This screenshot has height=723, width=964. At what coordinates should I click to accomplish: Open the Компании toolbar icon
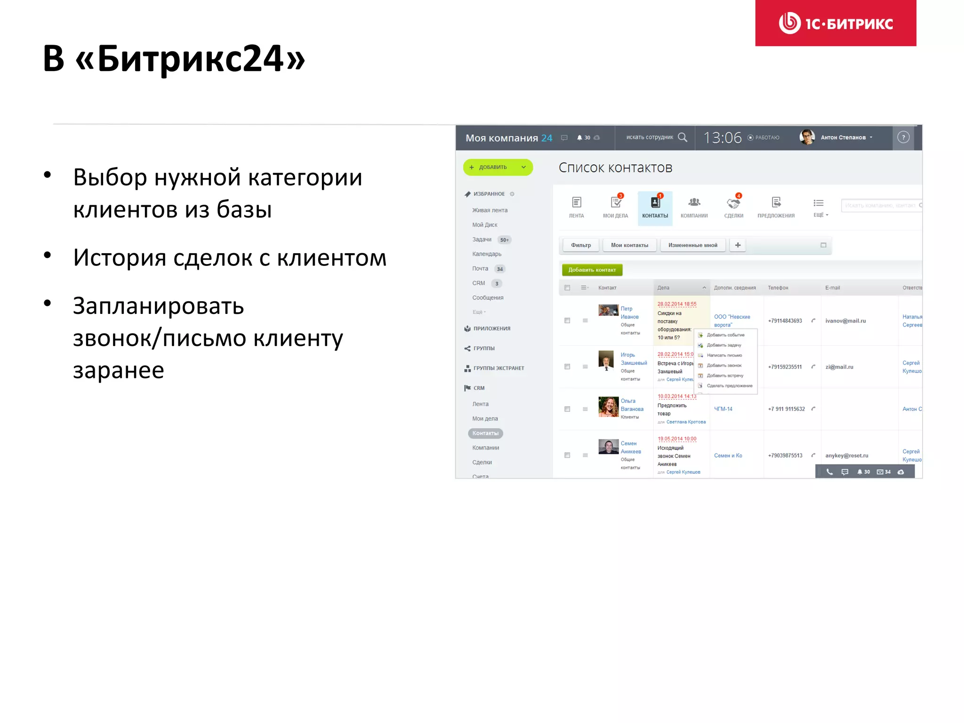coord(694,207)
